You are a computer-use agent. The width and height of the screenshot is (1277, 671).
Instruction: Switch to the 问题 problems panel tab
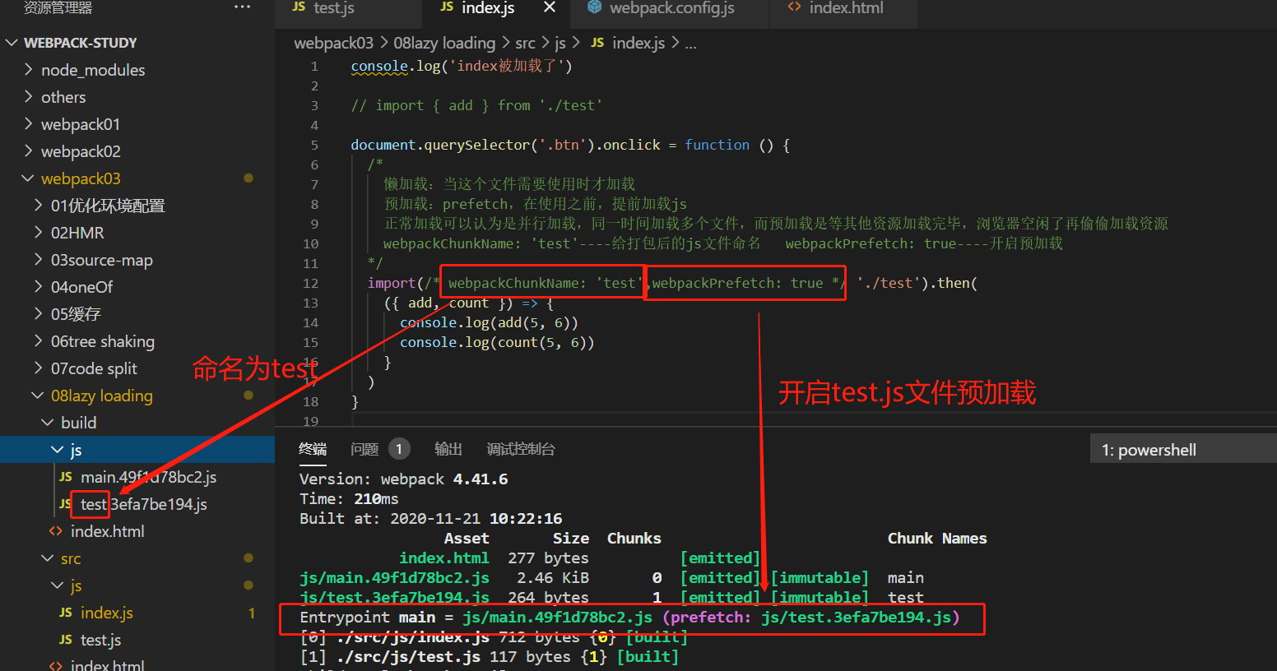365,449
